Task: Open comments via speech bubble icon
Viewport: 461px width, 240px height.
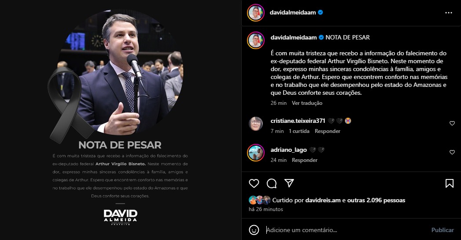Action: click(x=272, y=183)
